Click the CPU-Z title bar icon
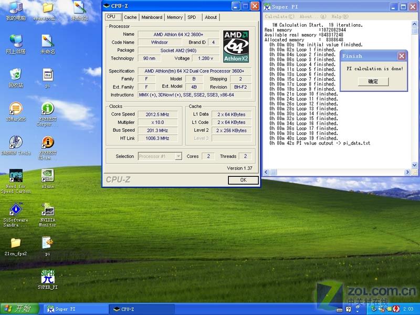This screenshot has width=420, height=315. [107, 6]
